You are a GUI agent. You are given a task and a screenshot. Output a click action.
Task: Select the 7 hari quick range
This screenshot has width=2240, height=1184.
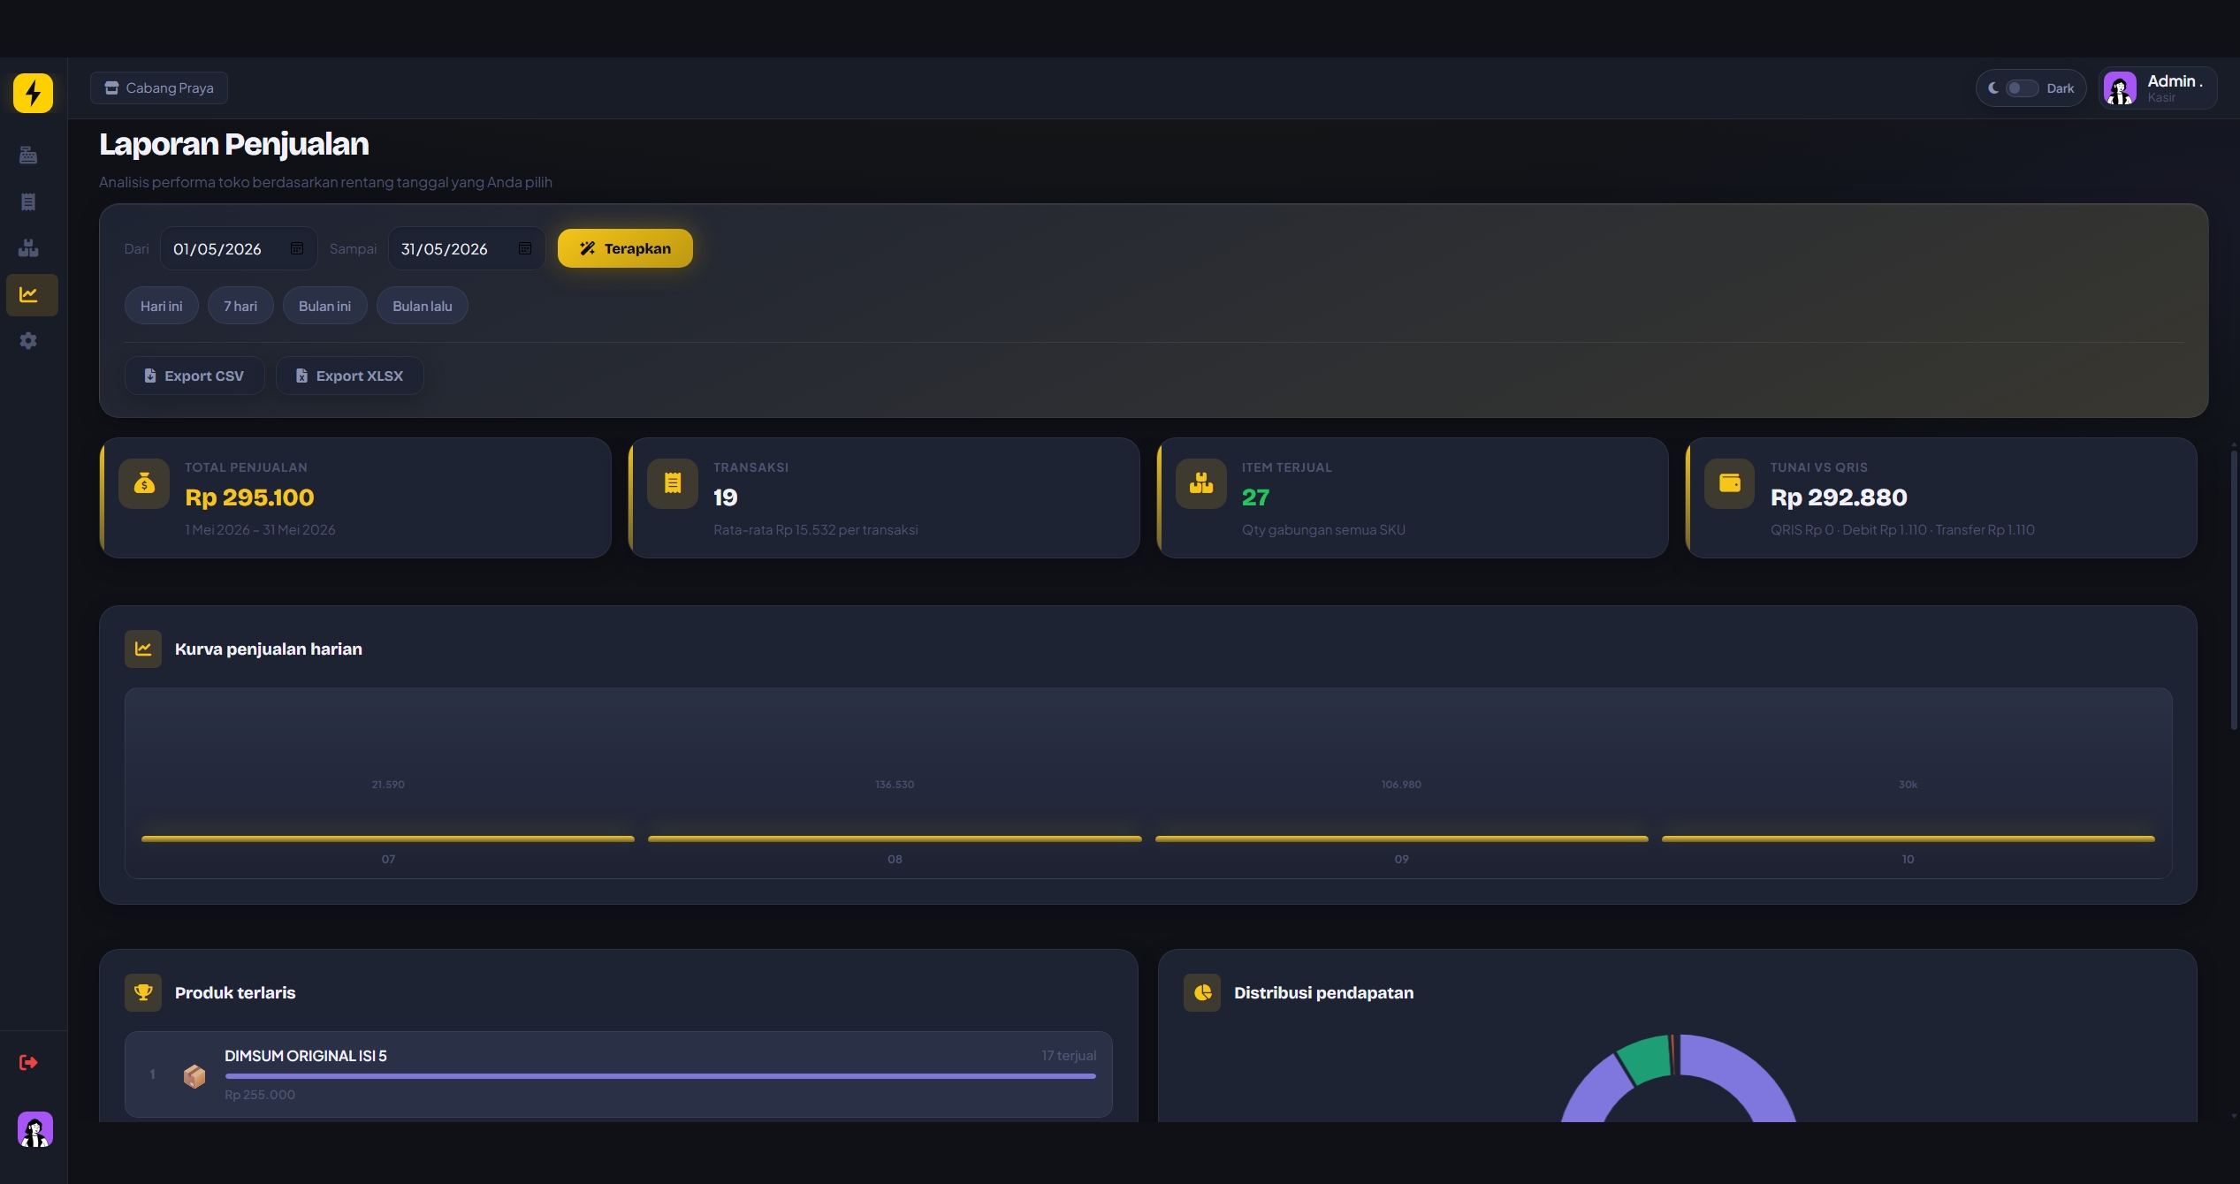(x=240, y=306)
